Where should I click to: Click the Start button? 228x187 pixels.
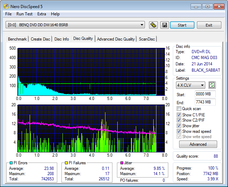point(182,25)
